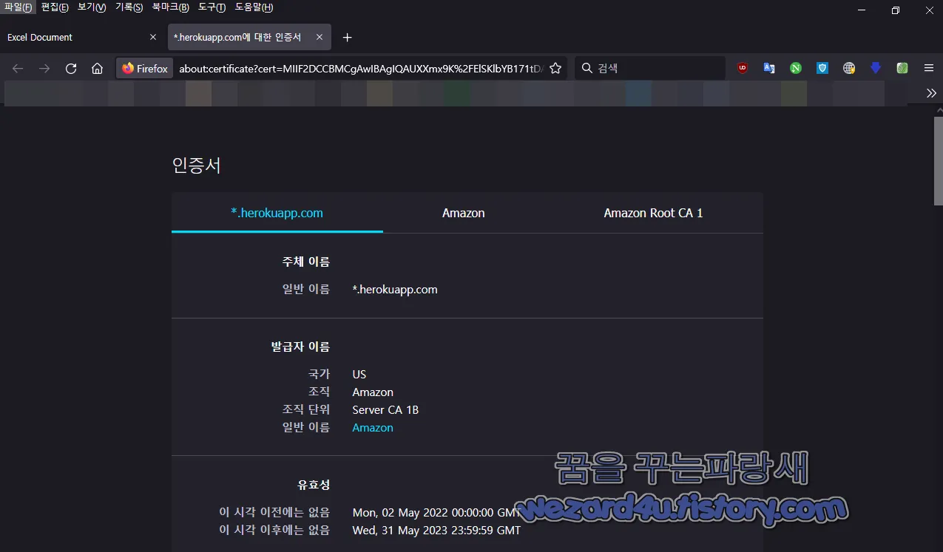Select the Wed, 31 May 2023 date
943x552 pixels.
436,531
